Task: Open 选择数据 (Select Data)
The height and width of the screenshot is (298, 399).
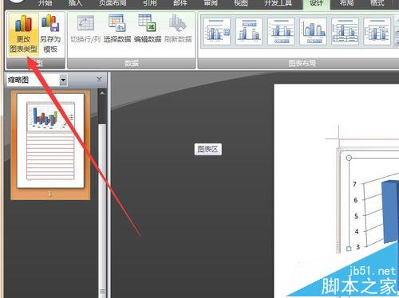Action: pos(117,29)
